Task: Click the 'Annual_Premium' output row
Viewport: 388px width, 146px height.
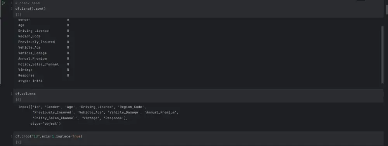Action: pyautogui.click(x=43, y=59)
